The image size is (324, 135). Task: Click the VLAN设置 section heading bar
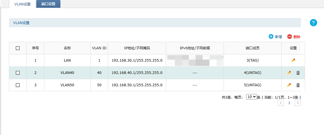[x=155, y=23]
